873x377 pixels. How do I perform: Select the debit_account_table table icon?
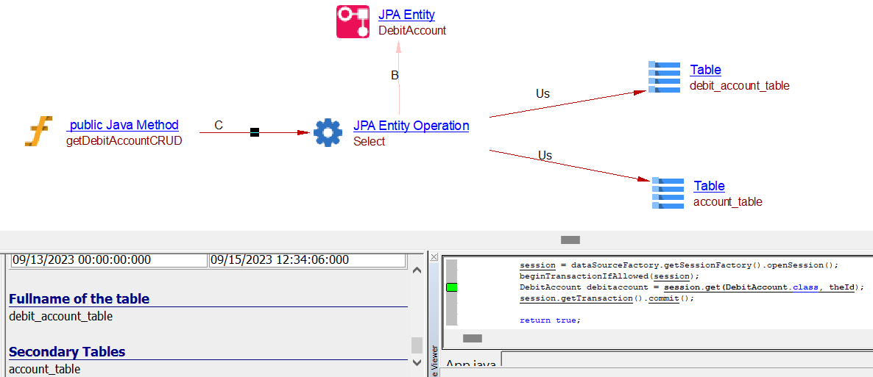click(x=664, y=77)
